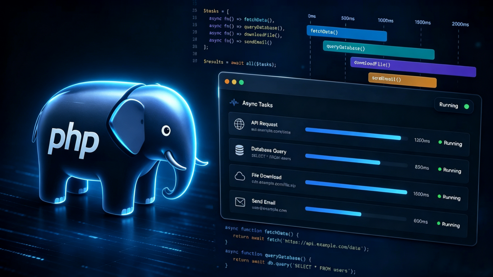Click the API Request row Running status

[450, 143]
